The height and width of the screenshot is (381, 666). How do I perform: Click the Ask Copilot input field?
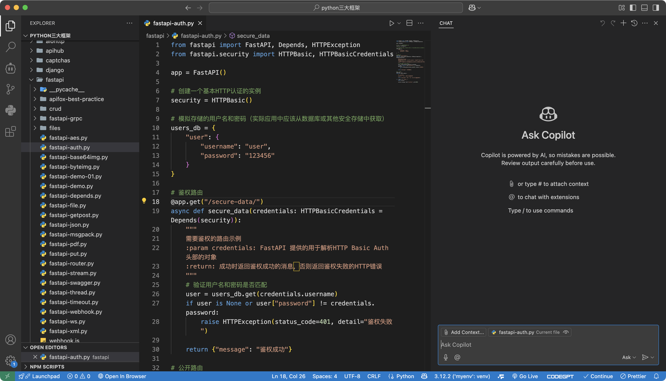click(548, 345)
